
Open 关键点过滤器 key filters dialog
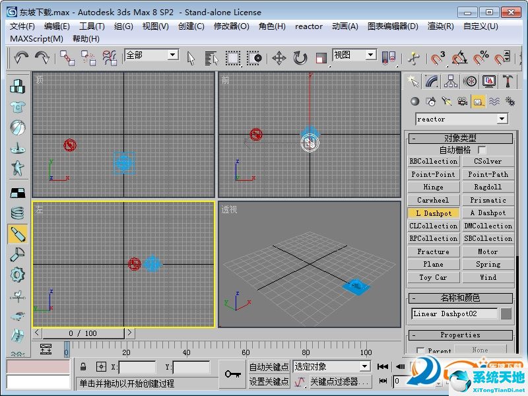[339, 382]
